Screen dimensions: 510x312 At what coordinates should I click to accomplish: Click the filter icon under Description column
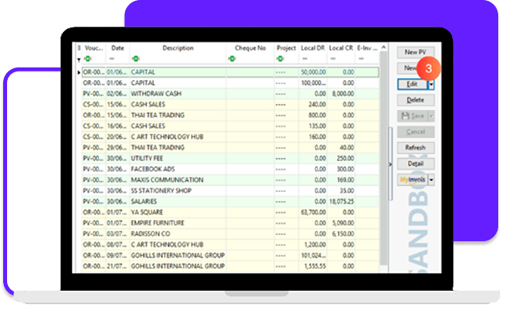coord(136,59)
